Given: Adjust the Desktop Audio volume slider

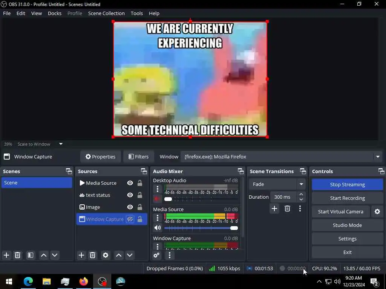Looking at the screenshot, I should pos(201,199).
